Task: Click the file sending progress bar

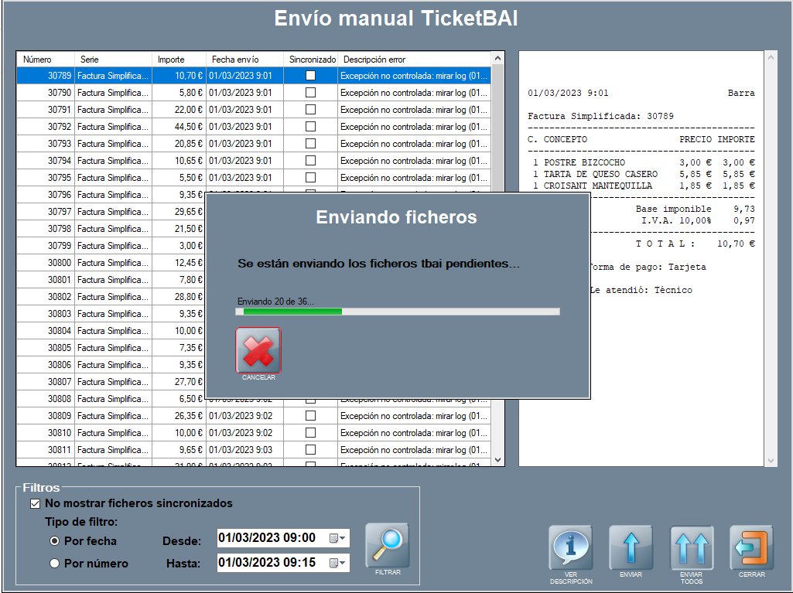Action: point(397,312)
